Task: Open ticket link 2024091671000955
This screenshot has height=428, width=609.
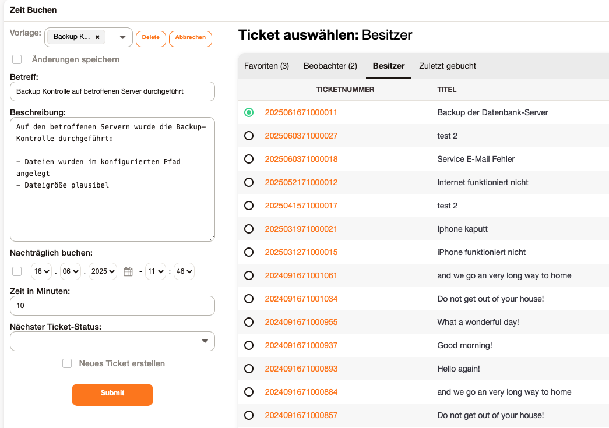Action: tap(301, 322)
